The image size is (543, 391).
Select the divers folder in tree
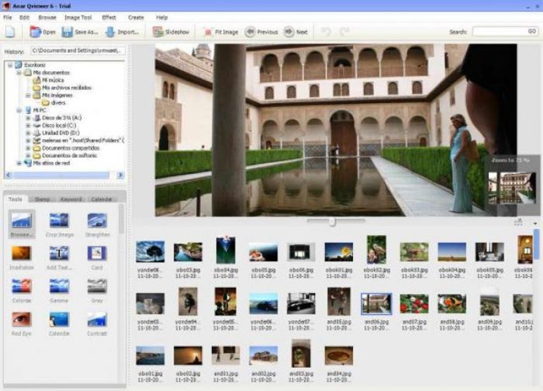point(54,103)
